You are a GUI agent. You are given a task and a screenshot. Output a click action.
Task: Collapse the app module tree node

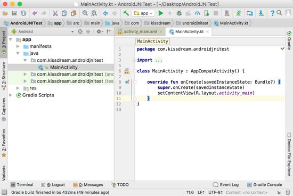click(x=11, y=39)
